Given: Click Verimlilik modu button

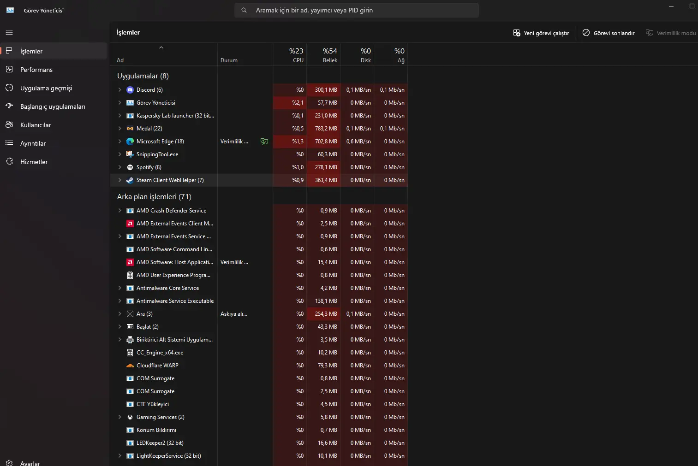Looking at the screenshot, I should coord(670,33).
